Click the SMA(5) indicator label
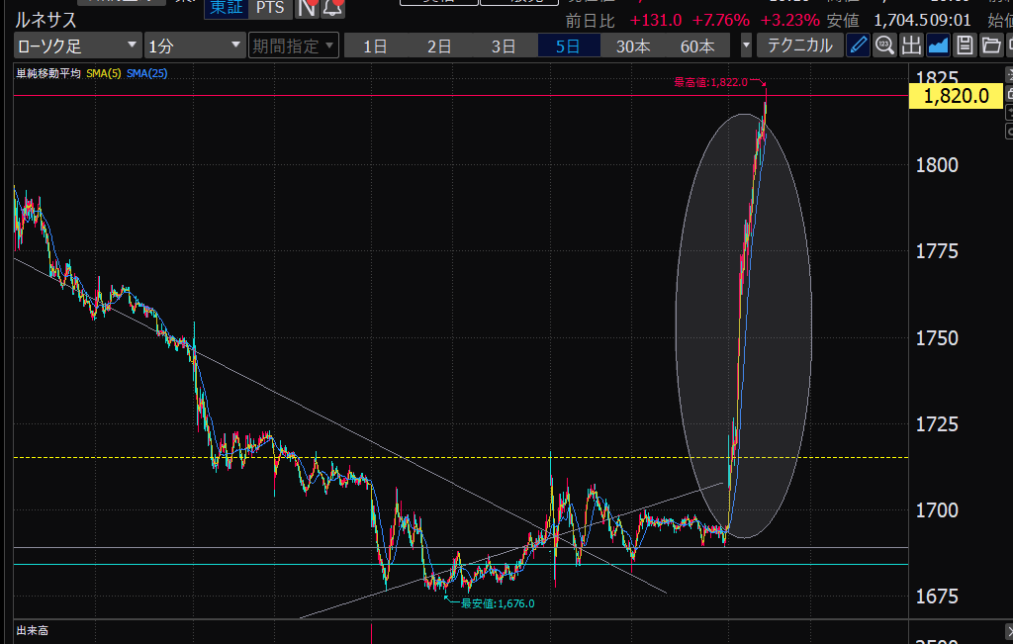 pyautogui.click(x=104, y=73)
